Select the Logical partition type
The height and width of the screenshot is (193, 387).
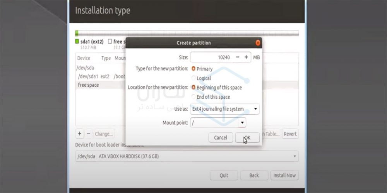tap(194, 78)
